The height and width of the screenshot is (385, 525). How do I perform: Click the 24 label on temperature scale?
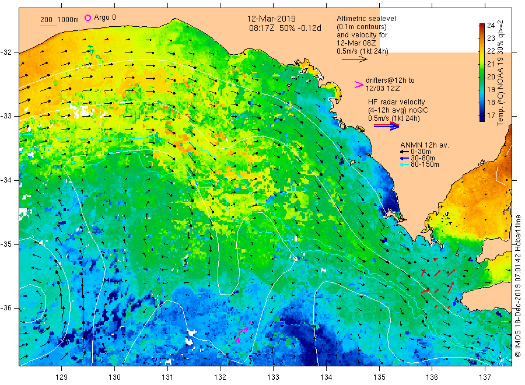(491, 26)
